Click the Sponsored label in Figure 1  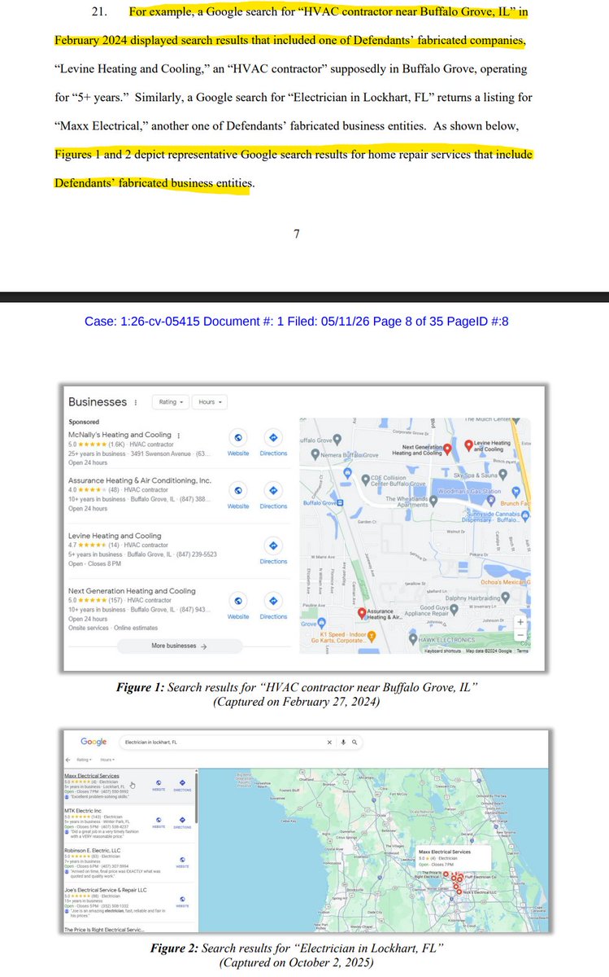[x=84, y=422]
